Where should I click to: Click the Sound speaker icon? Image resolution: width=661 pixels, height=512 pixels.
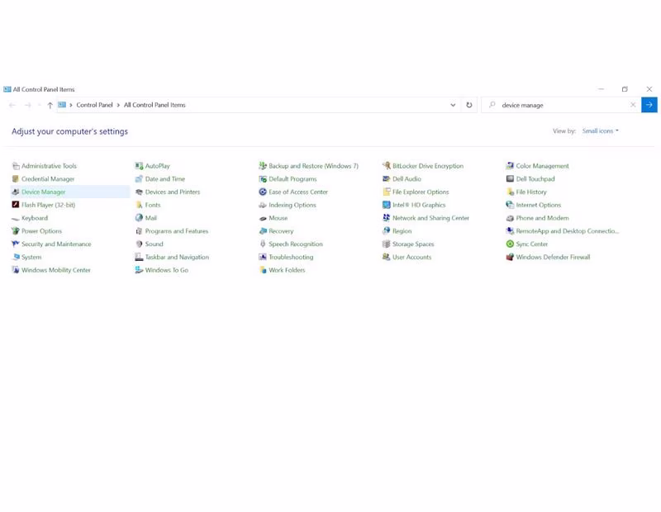(139, 244)
